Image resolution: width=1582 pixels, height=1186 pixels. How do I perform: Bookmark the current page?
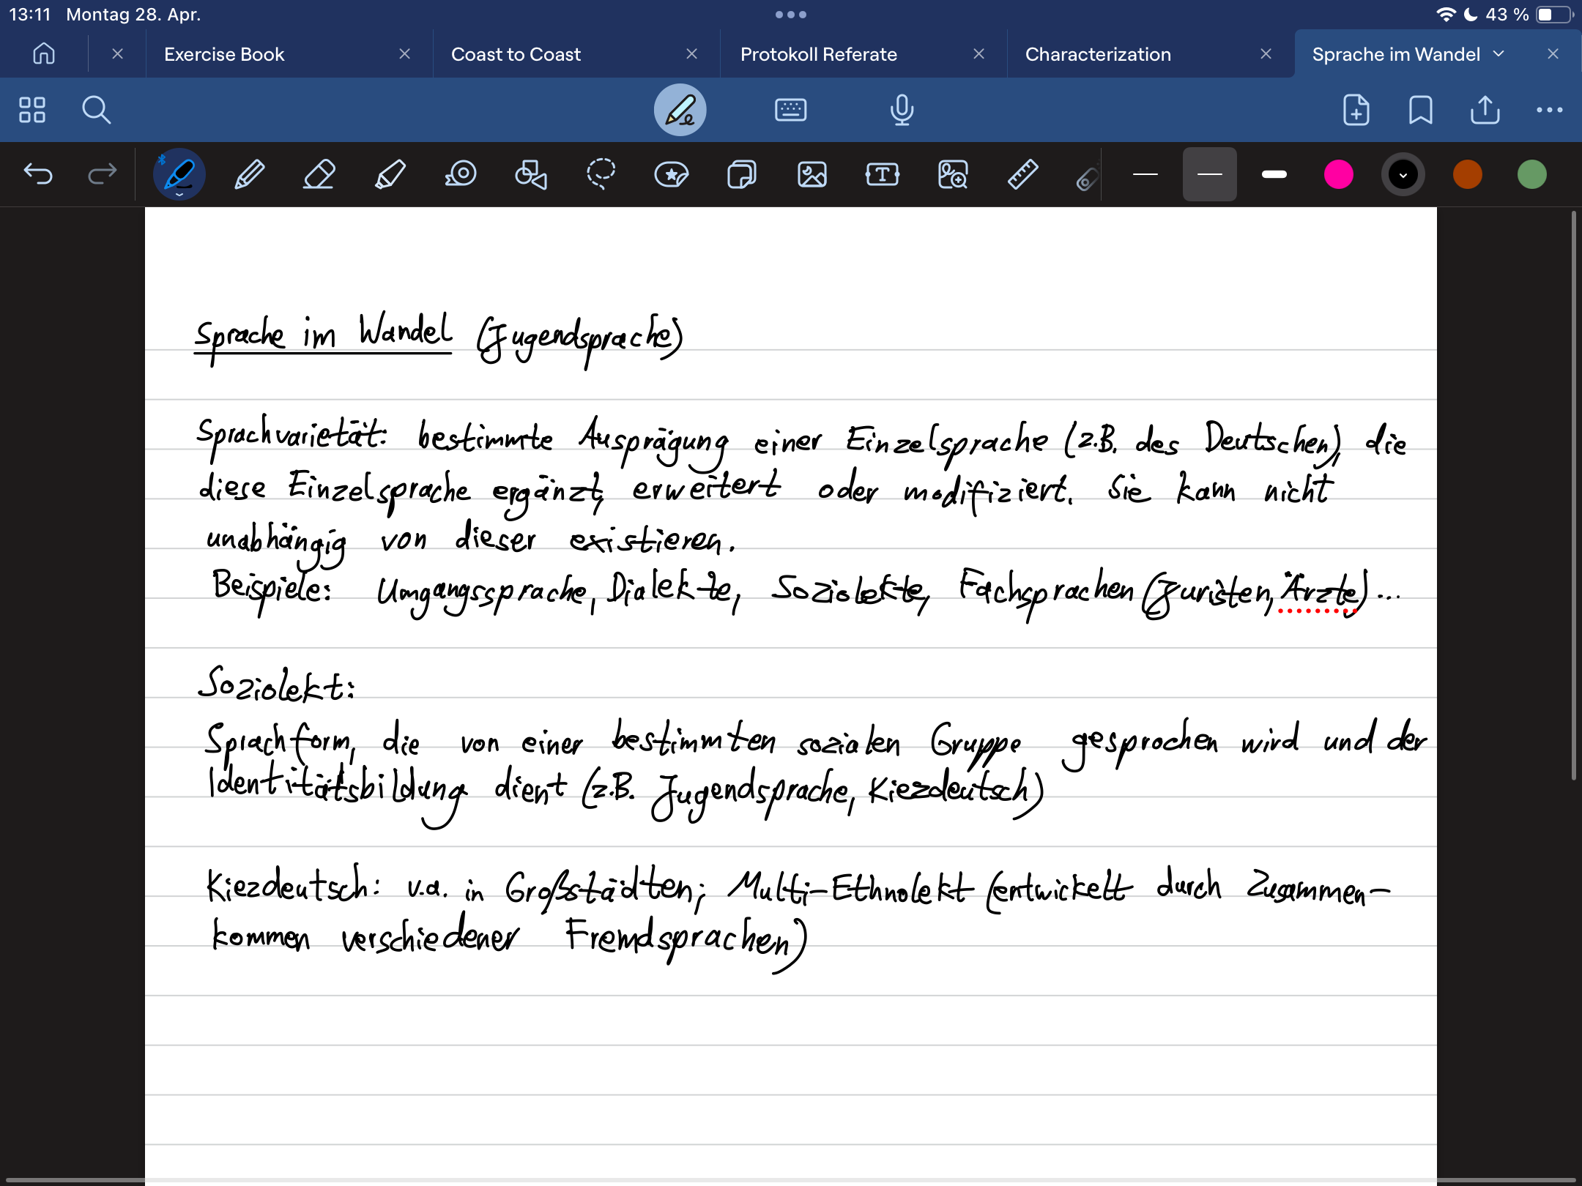point(1421,110)
